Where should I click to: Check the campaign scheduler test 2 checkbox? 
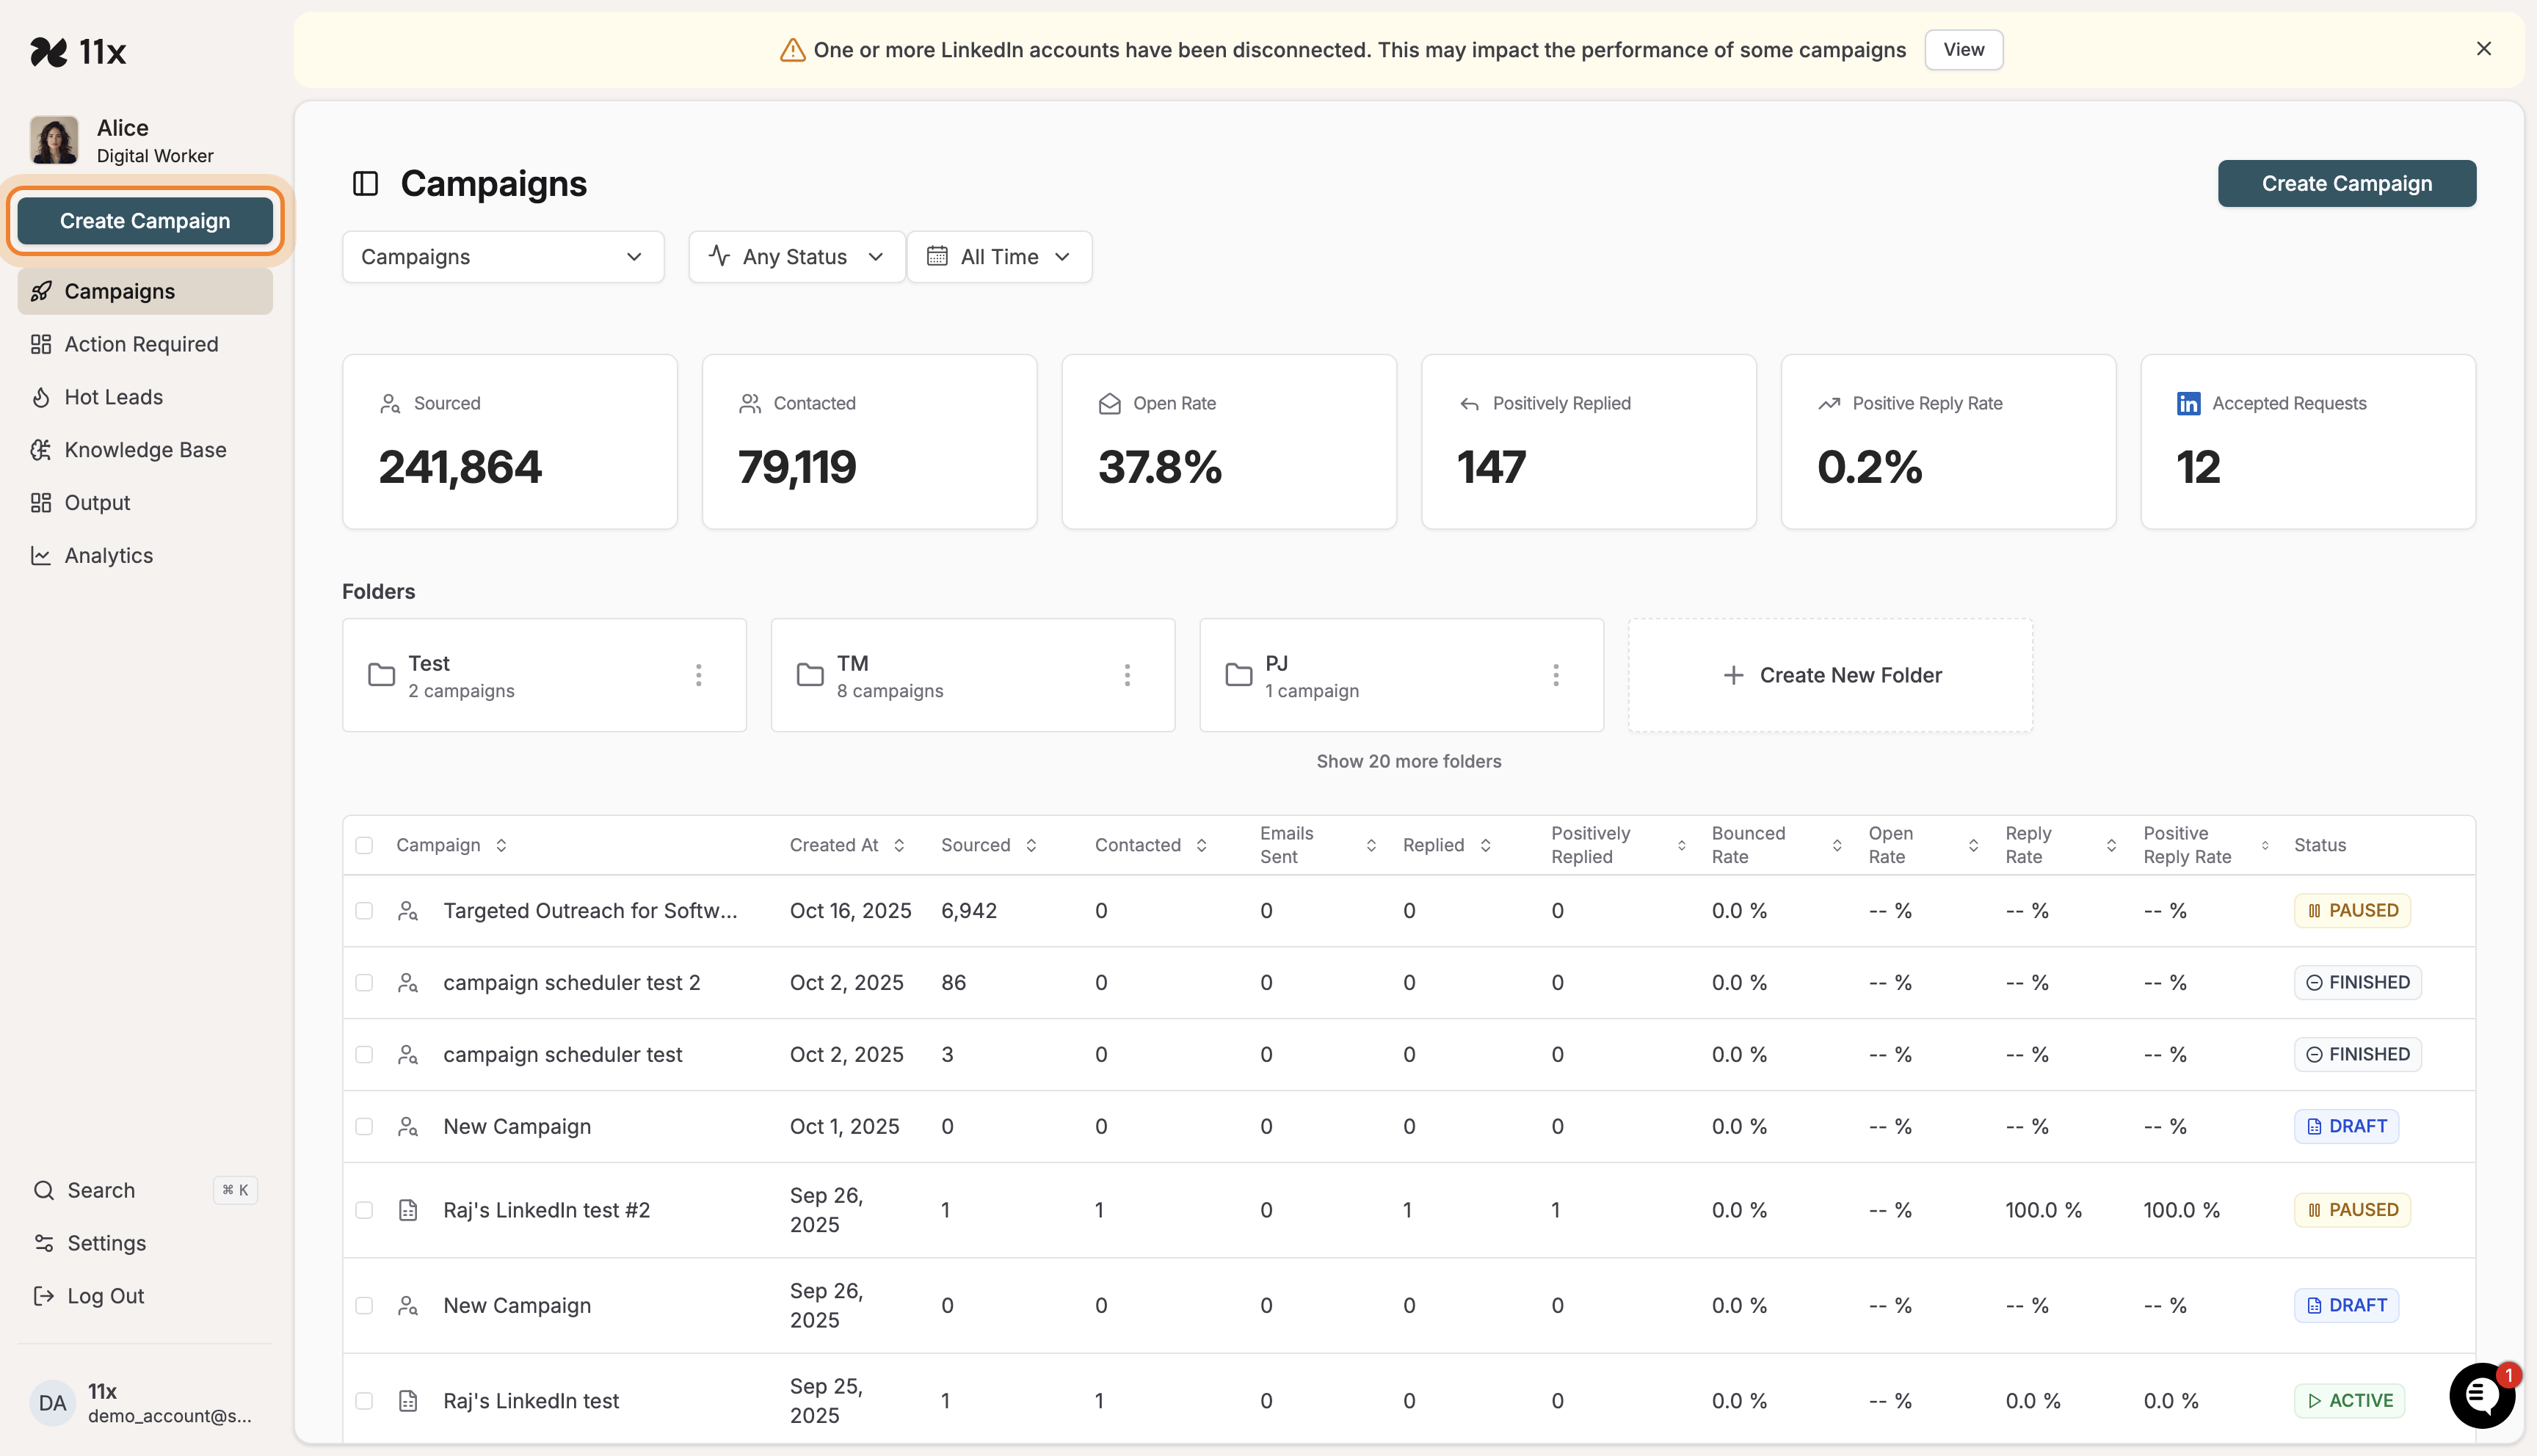[x=364, y=982]
